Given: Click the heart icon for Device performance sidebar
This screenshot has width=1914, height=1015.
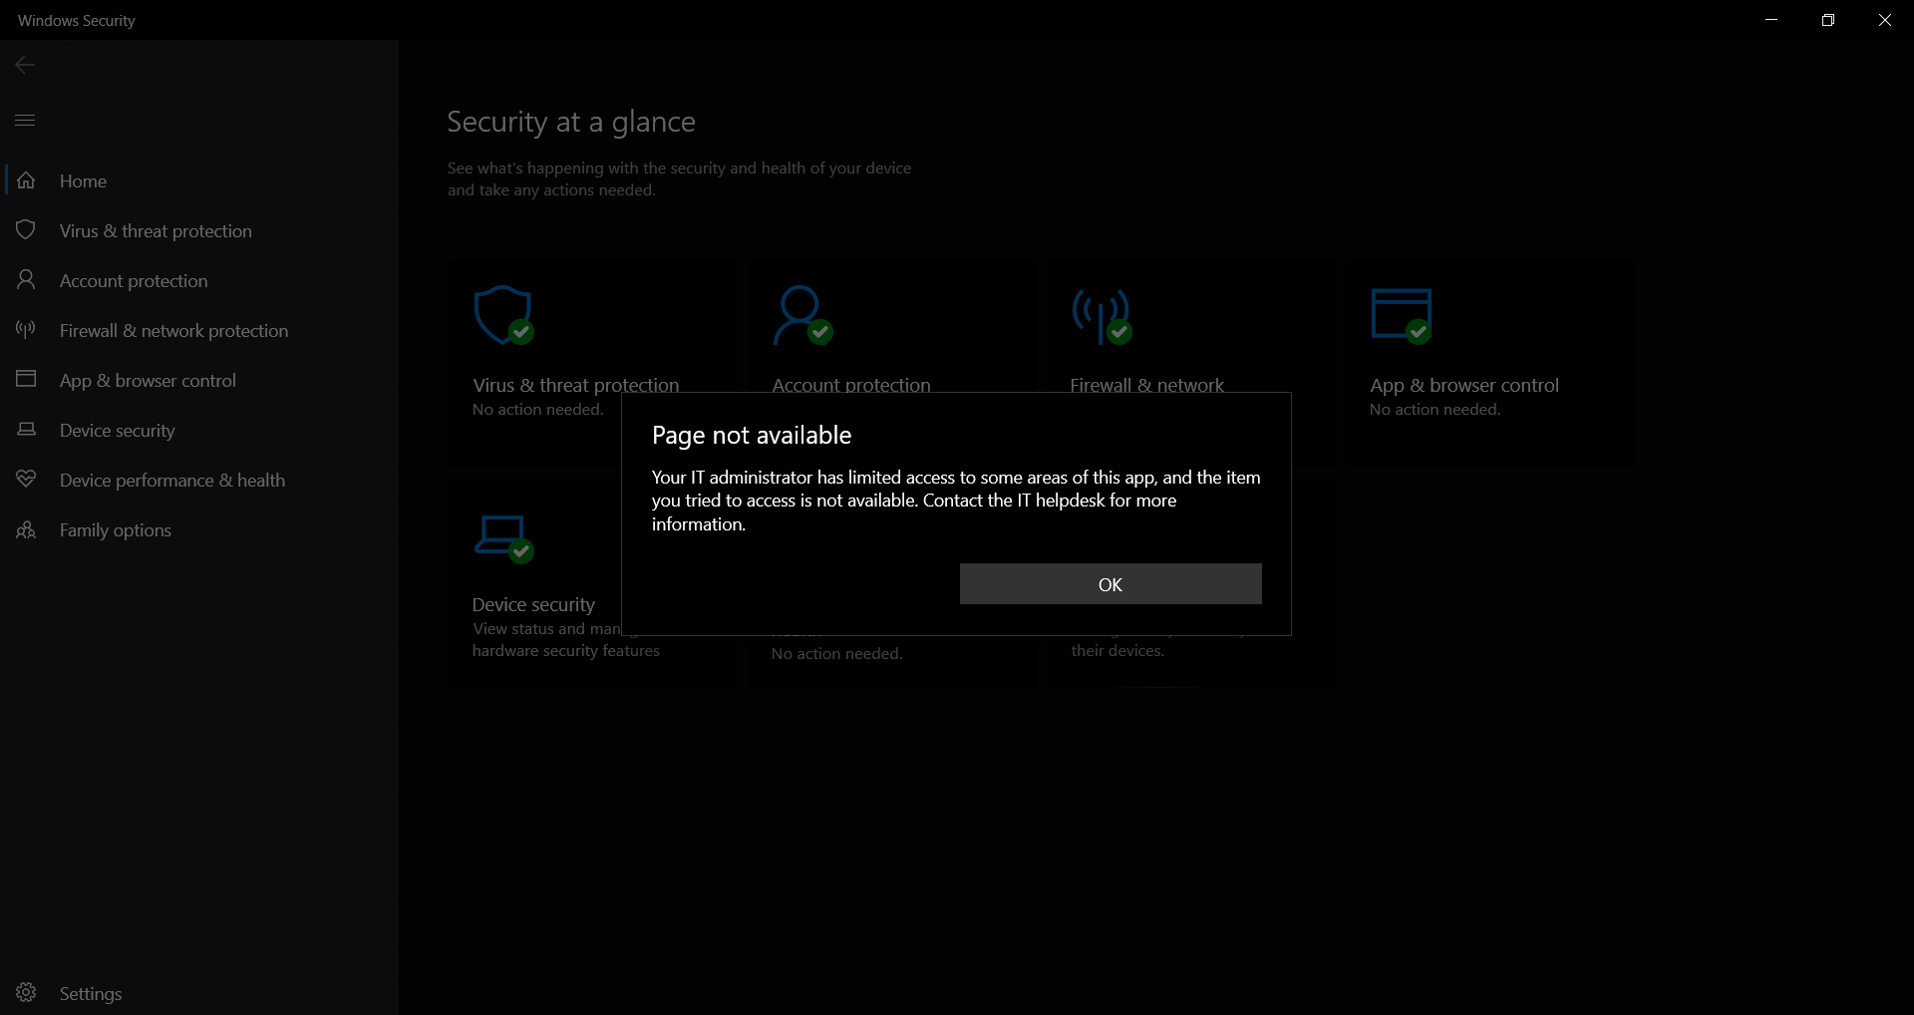Looking at the screenshot, I should click(x=26, y=480).
